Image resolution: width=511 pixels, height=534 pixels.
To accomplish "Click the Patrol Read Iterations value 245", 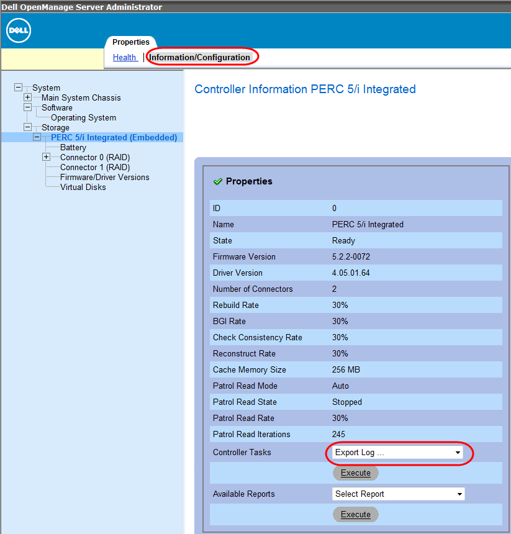I will click(x=338, y=434).
